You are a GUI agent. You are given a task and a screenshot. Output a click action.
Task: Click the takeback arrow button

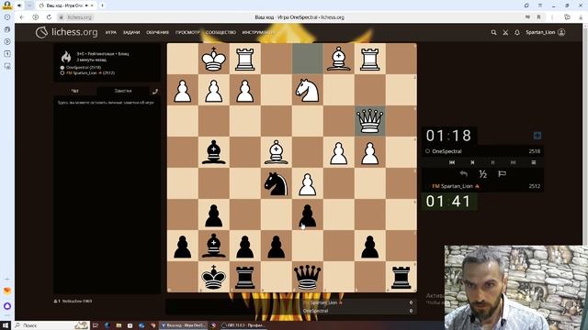point(463,173)
